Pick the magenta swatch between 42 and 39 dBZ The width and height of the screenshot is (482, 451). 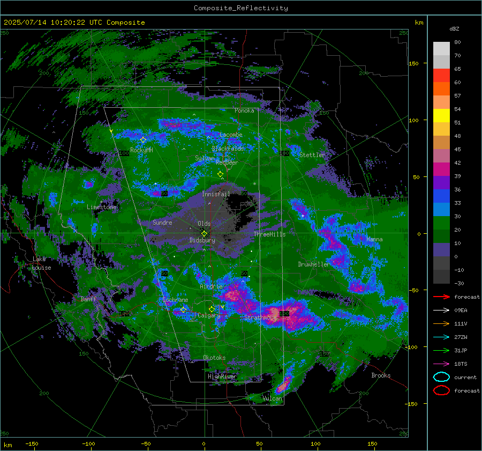[441, 169]
